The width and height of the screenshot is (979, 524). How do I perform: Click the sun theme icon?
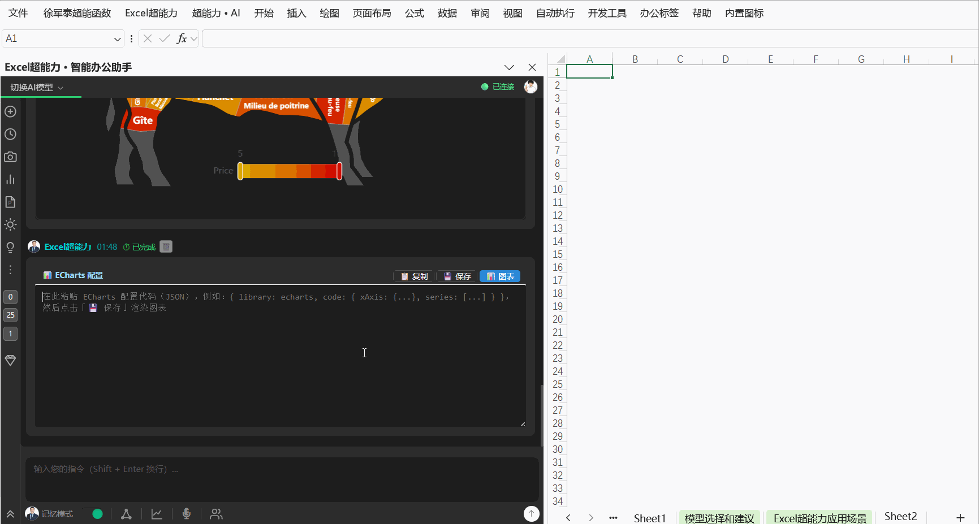click(10, 224)
